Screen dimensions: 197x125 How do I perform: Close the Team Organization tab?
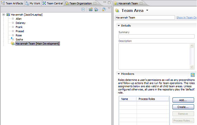coord(95,3)
